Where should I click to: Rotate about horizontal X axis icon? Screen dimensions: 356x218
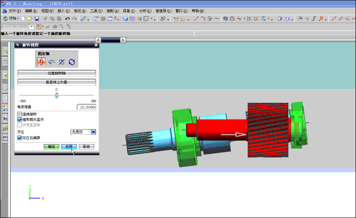click(41, 62)
